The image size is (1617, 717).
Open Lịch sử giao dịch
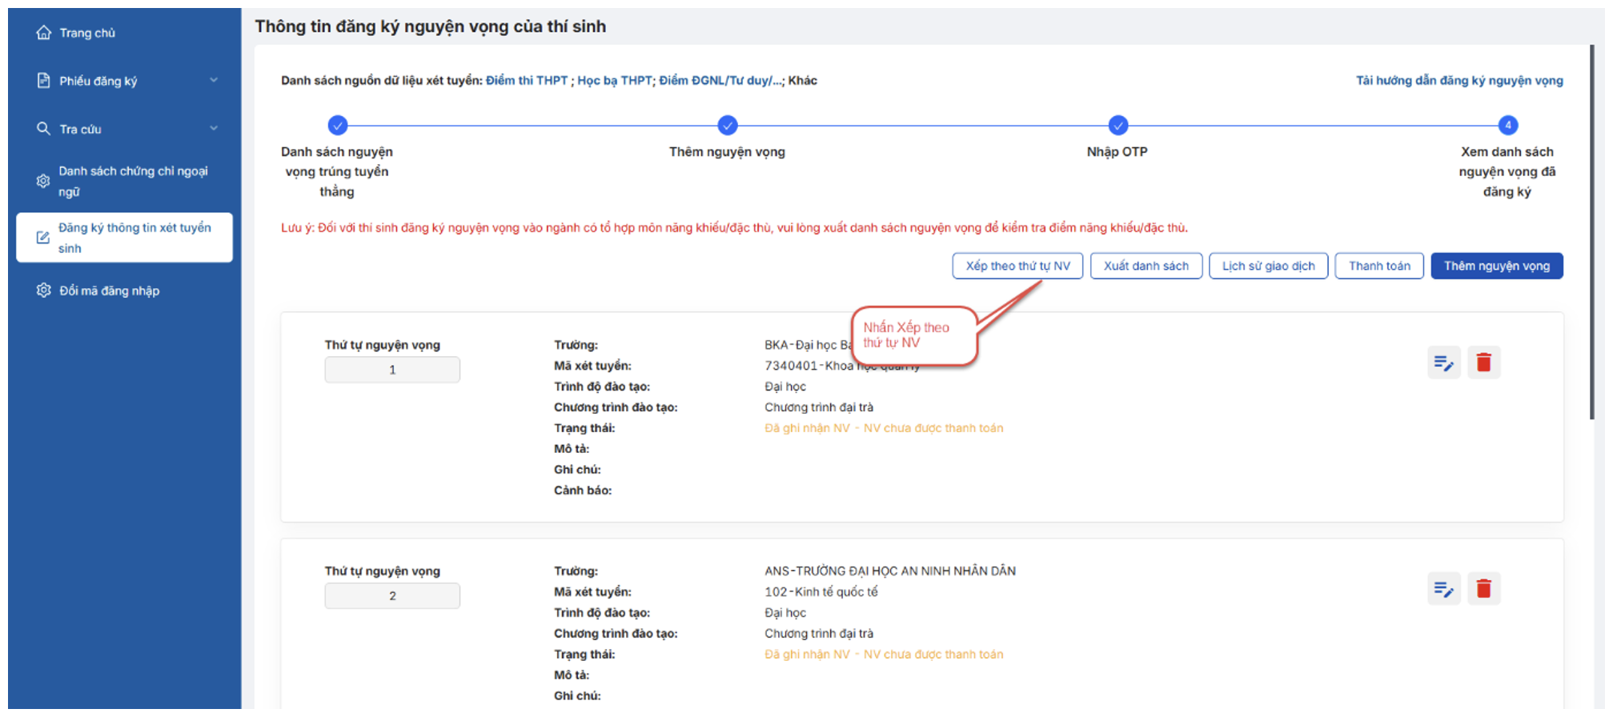[x=1268, y=266]
